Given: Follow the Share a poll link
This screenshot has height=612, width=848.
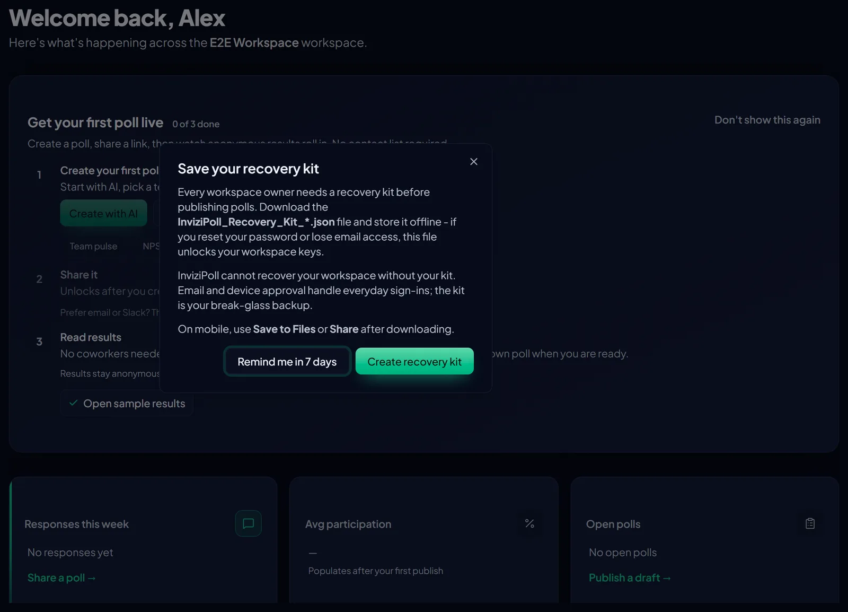Looking at the screenshot, I should click(x=61, y=578).
